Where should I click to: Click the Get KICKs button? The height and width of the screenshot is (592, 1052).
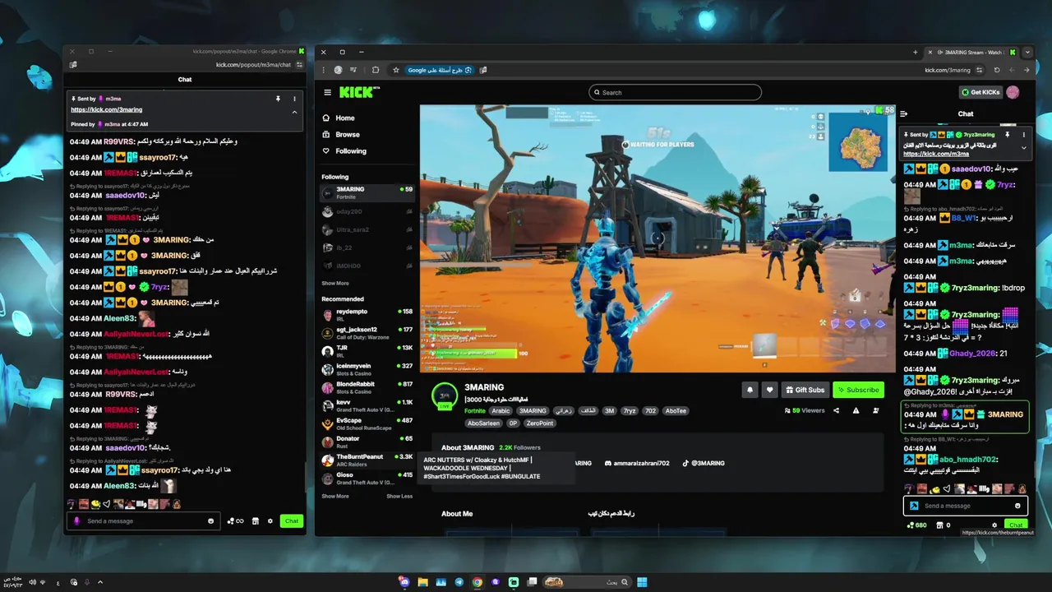click(x=980, y=92)
